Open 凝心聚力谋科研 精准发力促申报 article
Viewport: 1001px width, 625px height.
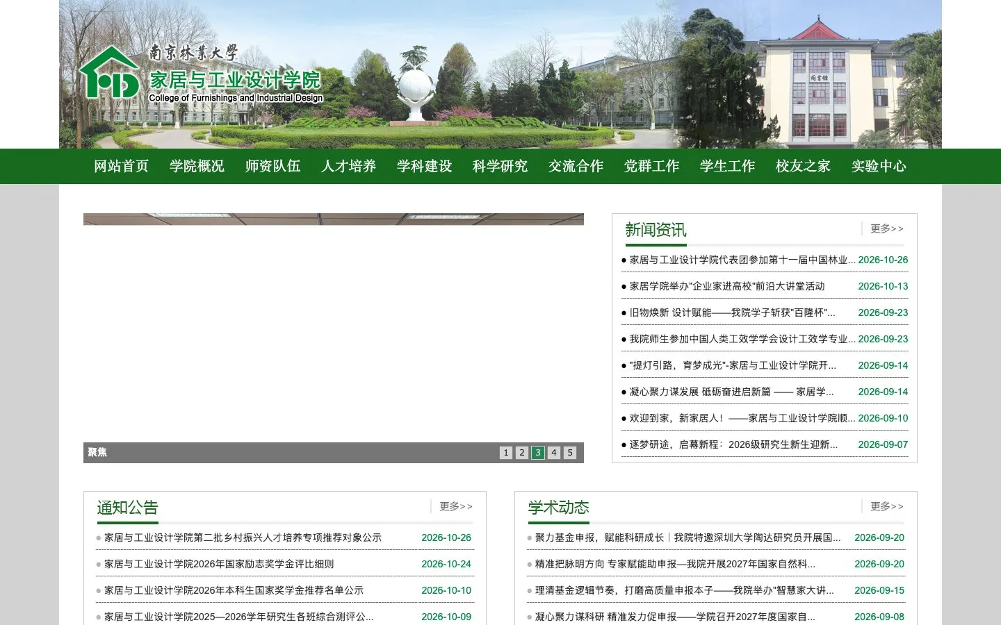[x=675, y=617]
